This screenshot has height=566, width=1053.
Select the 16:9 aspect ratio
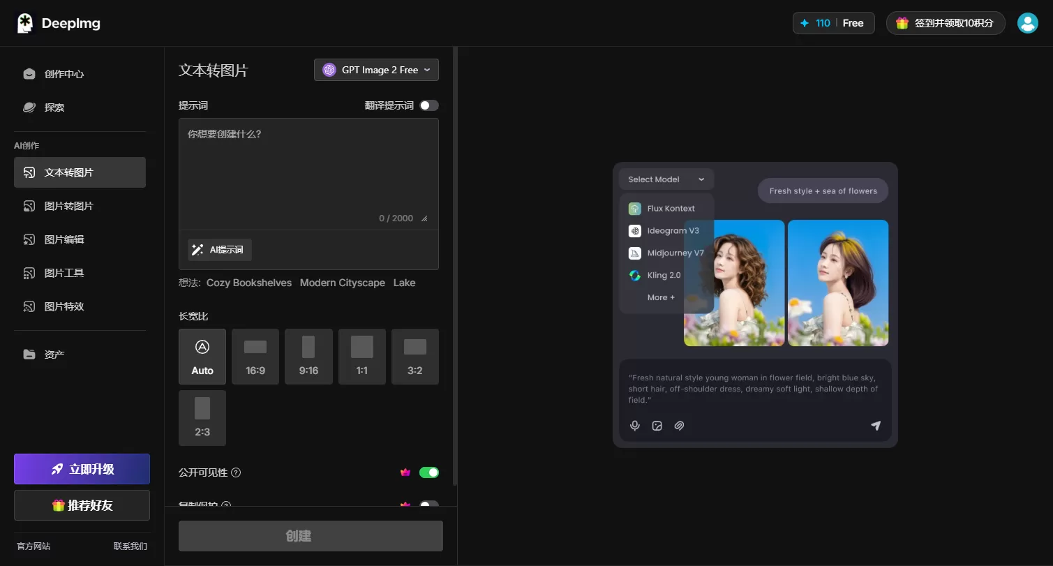click(x=255, y=357)
